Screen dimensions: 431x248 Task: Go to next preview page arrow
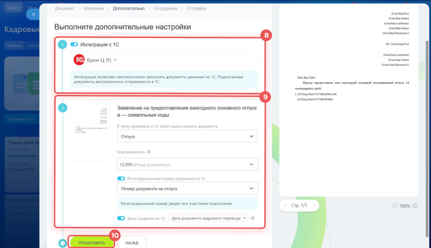[x=314, y=206]
